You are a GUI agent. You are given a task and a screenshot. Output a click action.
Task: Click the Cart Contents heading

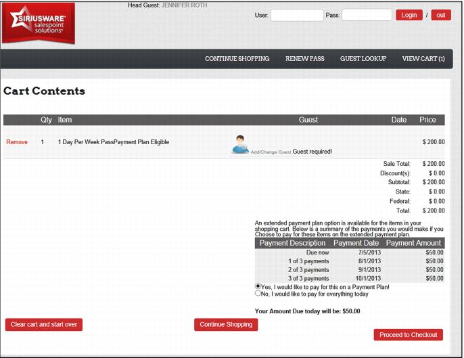44,91
